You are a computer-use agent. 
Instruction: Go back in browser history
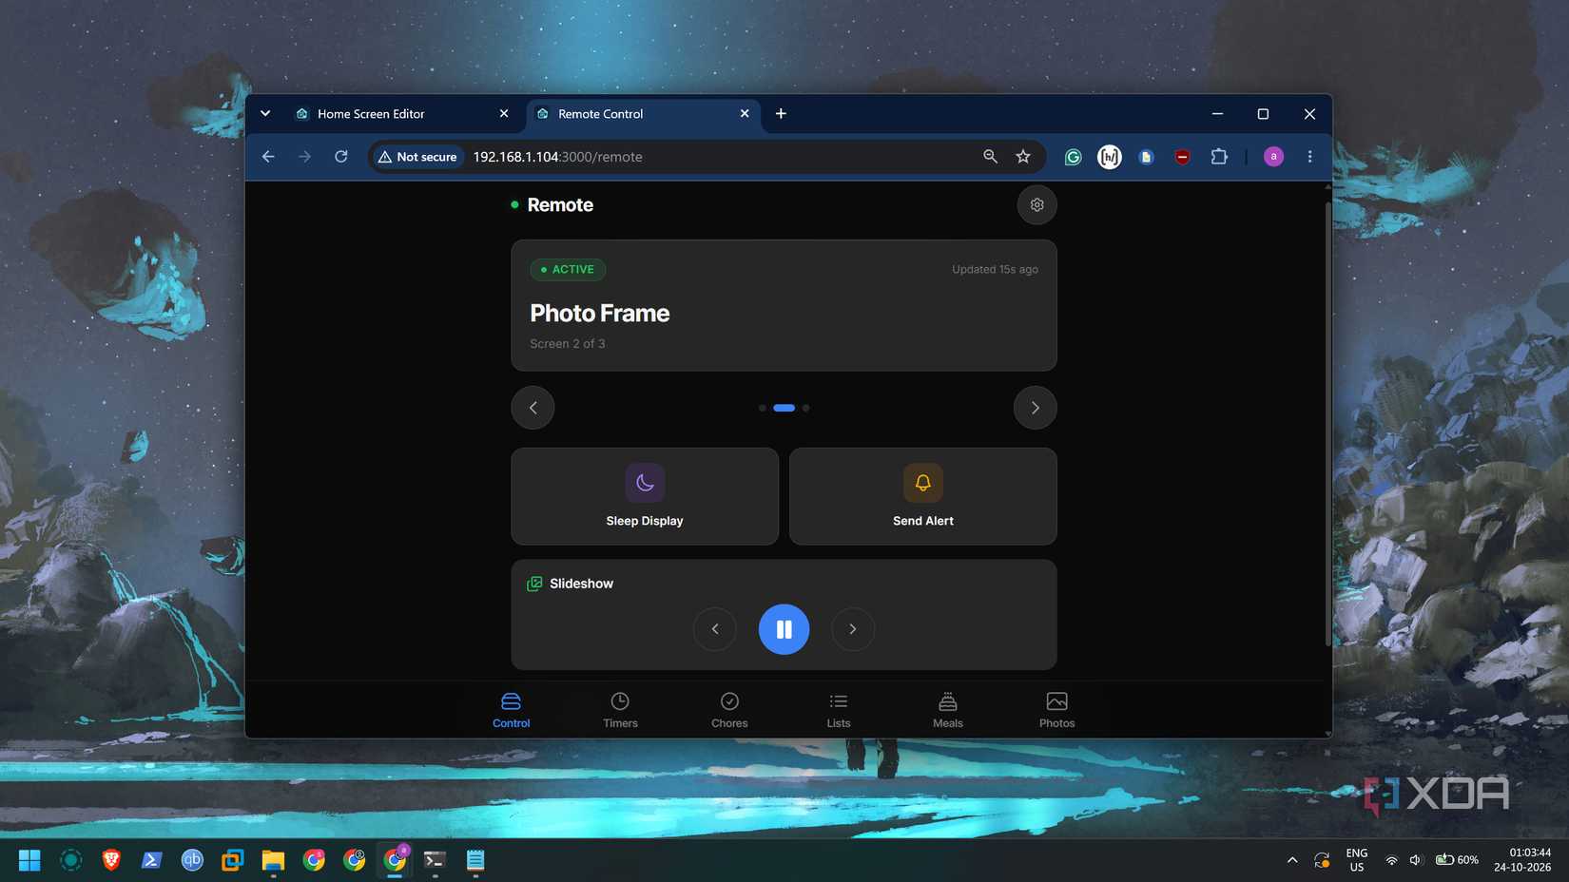point(268,157)
